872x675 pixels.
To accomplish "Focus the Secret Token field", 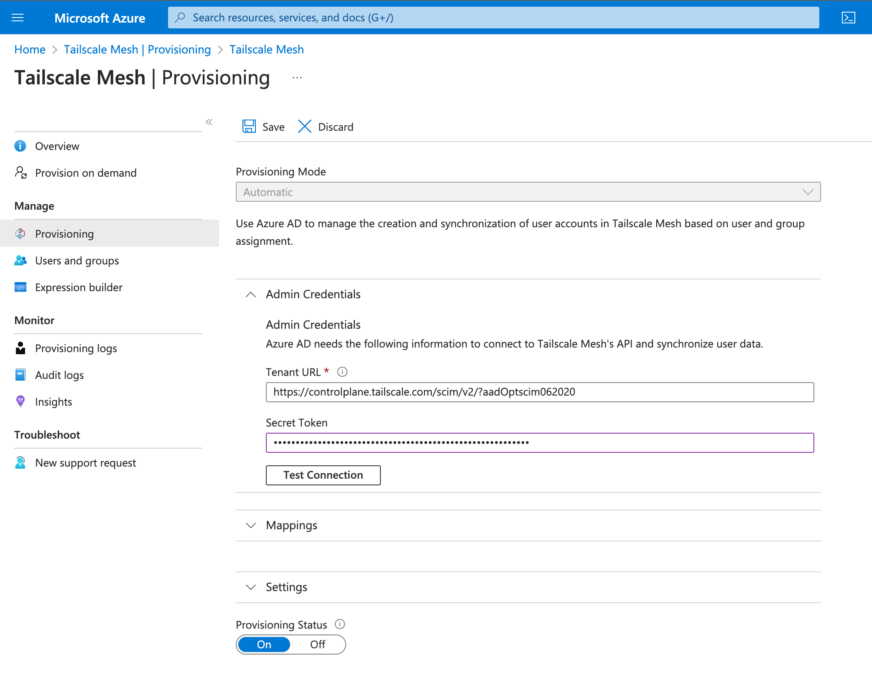I will (x=540, y=442).
